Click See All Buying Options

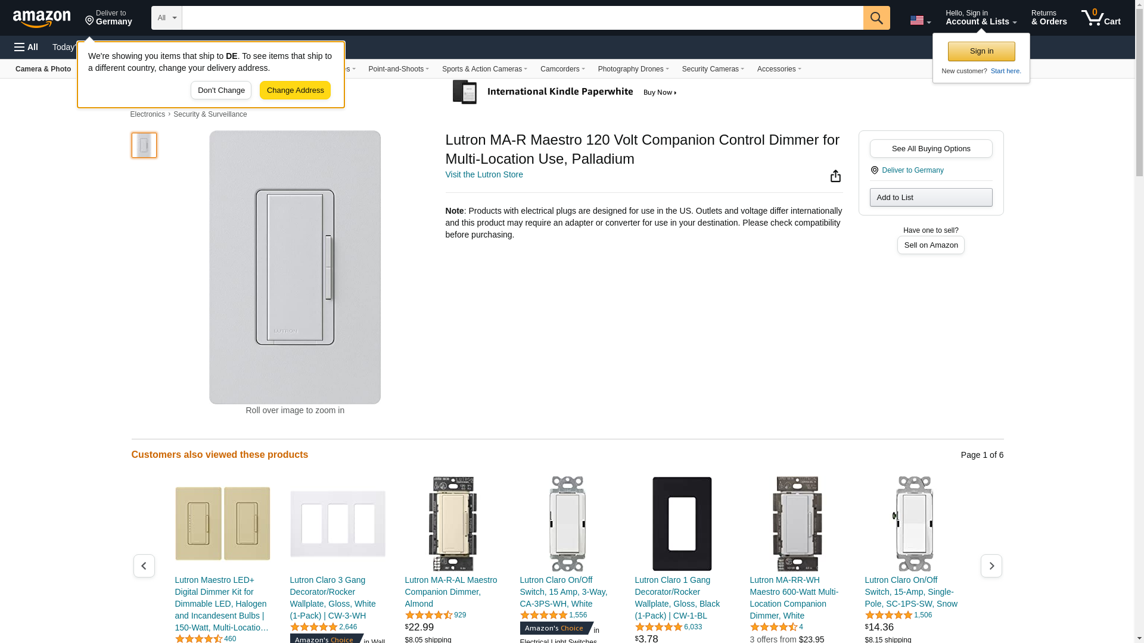point(931,149)
